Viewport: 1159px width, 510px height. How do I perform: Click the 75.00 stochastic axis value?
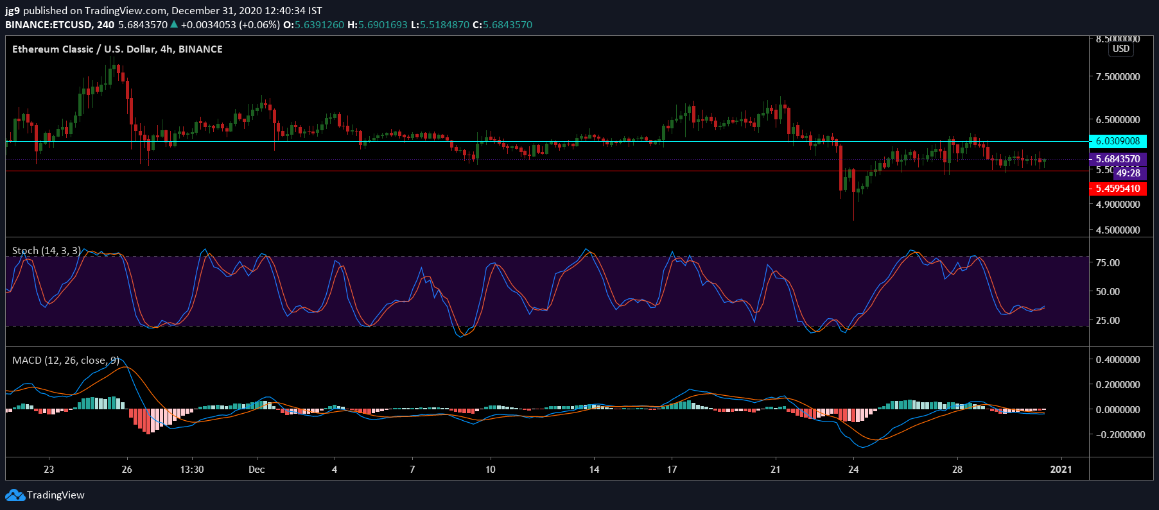tap(1108, 263)
